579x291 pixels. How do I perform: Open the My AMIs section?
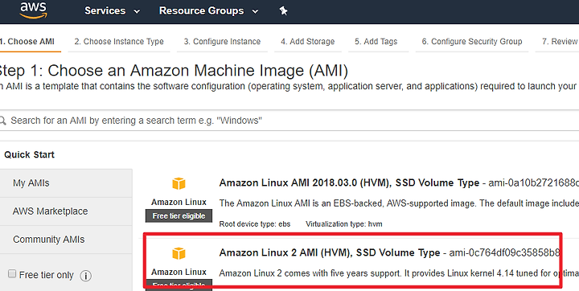click(x=66, y=183)
